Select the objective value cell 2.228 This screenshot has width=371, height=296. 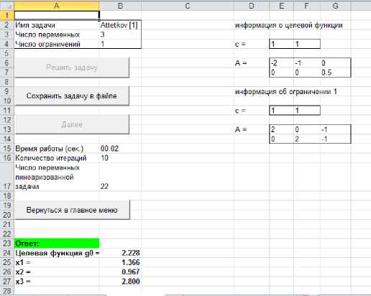tap(120, 253)
